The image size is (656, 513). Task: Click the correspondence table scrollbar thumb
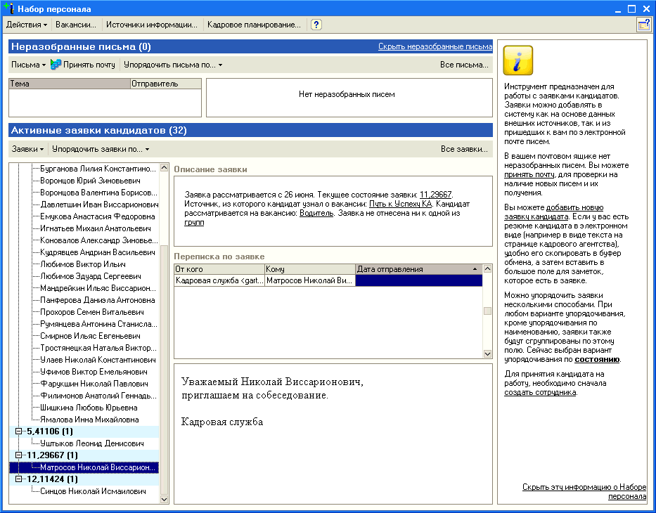(487, 311)
